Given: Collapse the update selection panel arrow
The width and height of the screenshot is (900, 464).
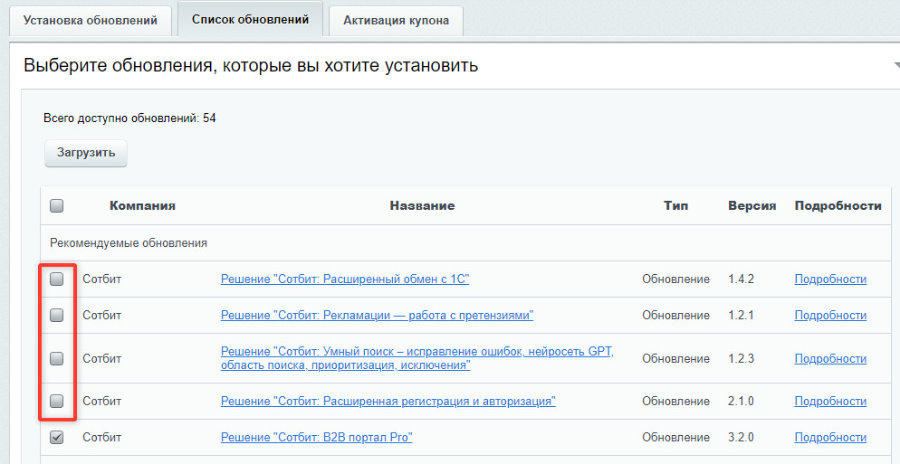Looking at the screenshot, I should pos(895,65).
